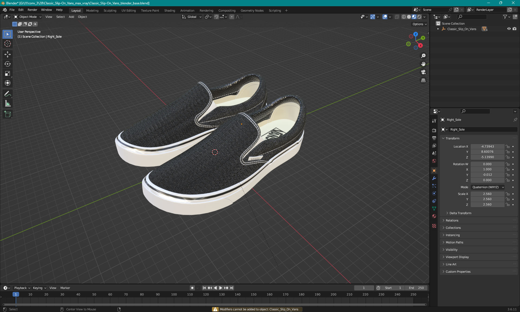Open the Output properties tab
The image size is (520, 312).
pyautogui.click(x=434, y=138)
